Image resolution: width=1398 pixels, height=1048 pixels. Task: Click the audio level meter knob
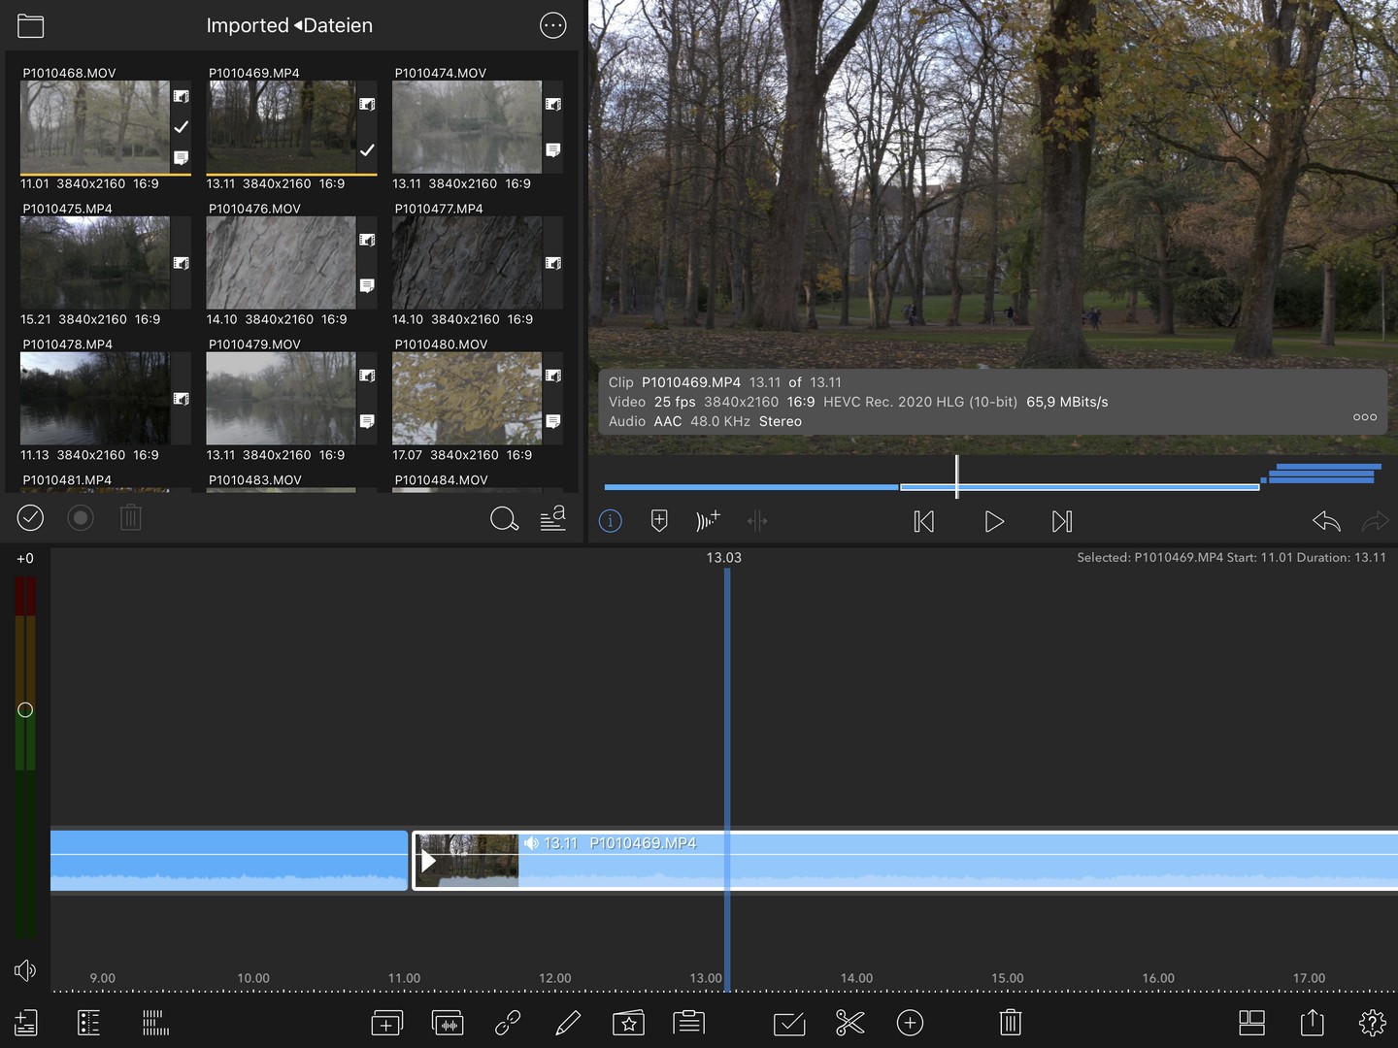pyautogui.click(x=25, y=709)
